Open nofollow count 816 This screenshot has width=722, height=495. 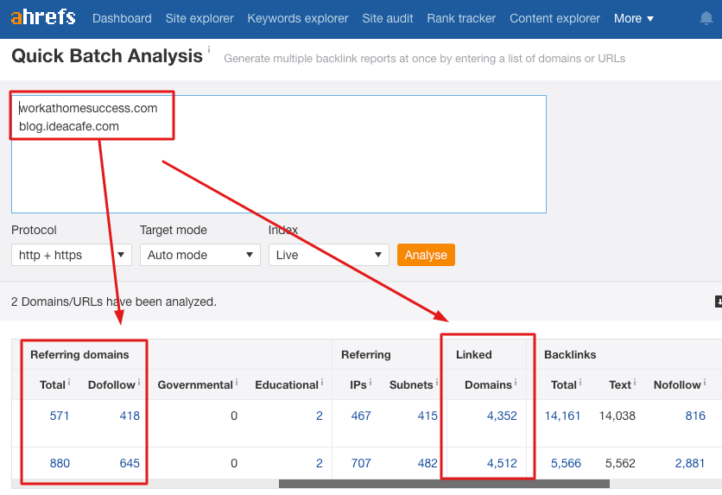695,416
